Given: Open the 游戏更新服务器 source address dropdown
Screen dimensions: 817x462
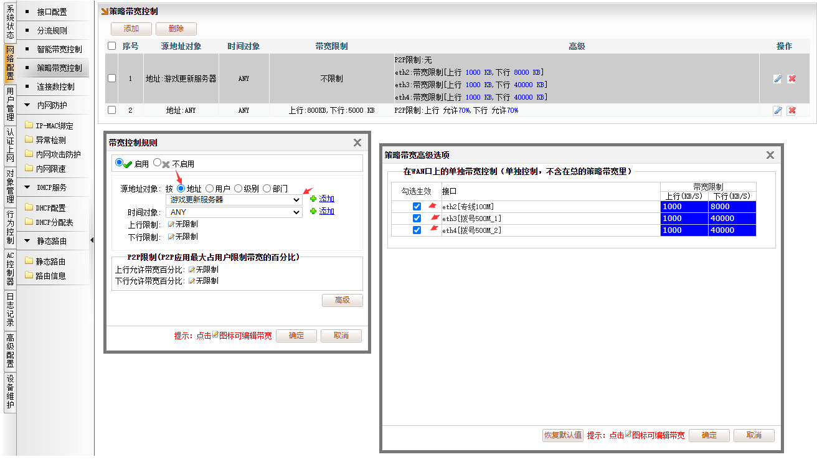Looking at the screenshot, I should (x=234, y=200).
